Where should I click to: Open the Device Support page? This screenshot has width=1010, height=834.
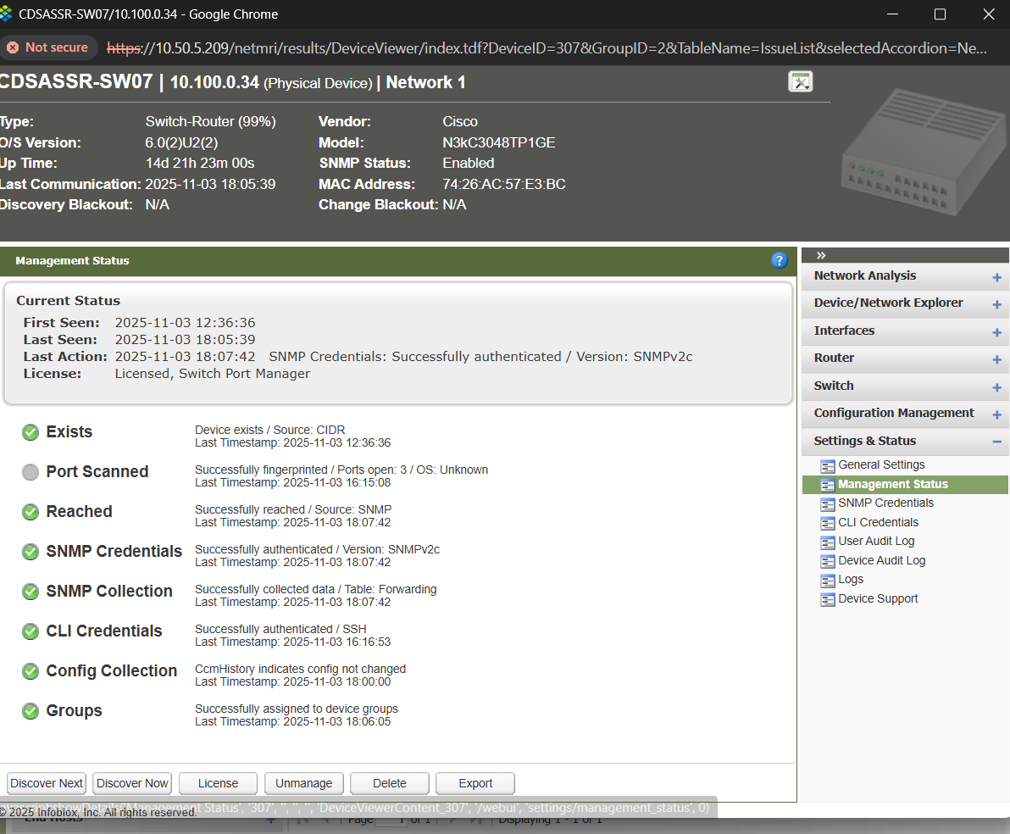click(x=878, y=598)
